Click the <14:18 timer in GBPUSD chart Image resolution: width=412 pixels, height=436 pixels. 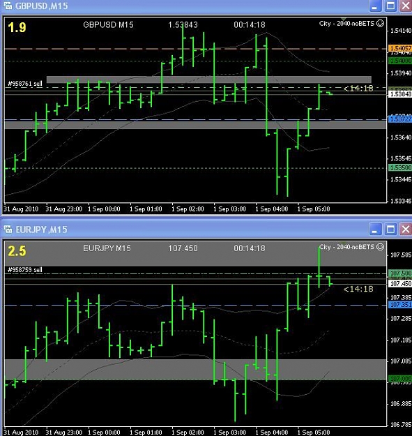(358, 89)
